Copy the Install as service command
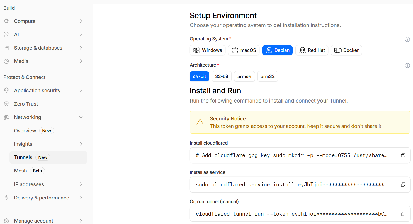The width and height of the screenshot is (413, 224). pos(403,185)
